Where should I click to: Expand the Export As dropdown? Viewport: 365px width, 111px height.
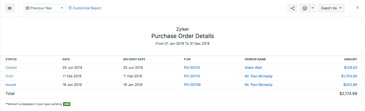pyautogui.click(x=331, y=8)
